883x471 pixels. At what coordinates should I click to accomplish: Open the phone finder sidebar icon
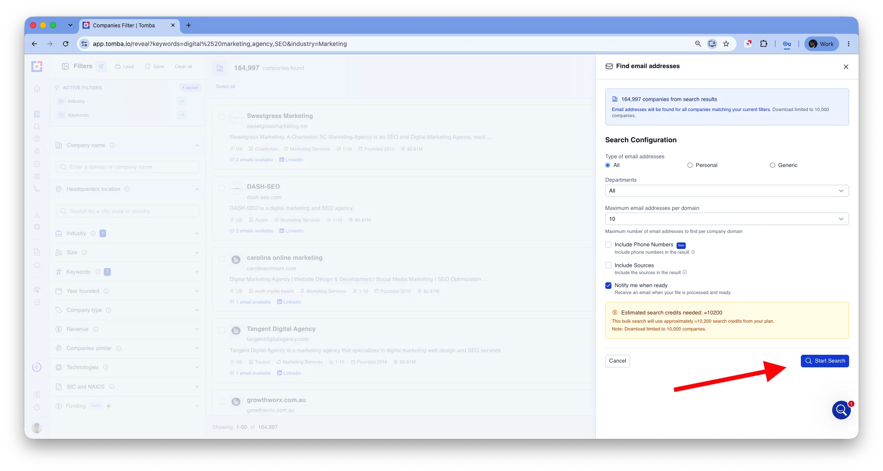point(37,189)
